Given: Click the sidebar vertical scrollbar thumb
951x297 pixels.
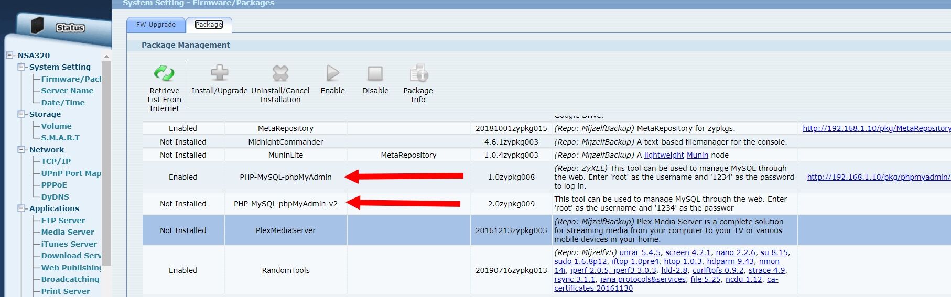Looking at the screenshot, I should pyautogui.click(x=106, y=163).
